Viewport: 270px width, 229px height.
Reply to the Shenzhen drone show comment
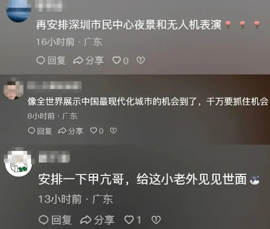[51, 61]
